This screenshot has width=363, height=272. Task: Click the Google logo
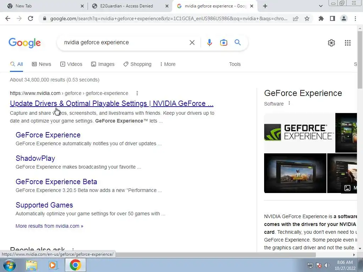(x=24, y=43)
